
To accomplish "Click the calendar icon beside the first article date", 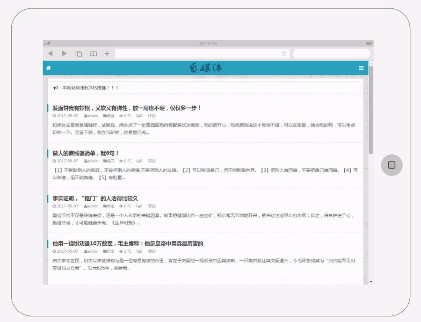I will point(54,115).
